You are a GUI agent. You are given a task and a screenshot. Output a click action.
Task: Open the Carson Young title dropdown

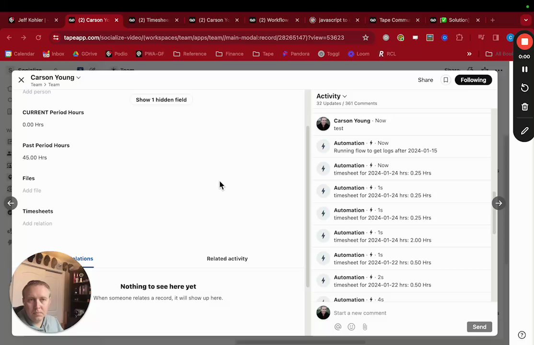coord(78,78)
